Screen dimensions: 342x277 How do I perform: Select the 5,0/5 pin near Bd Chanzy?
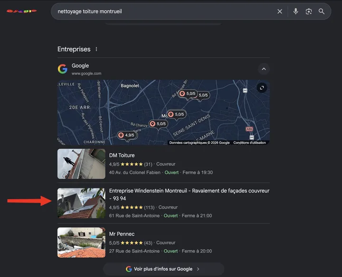[159, 124]
